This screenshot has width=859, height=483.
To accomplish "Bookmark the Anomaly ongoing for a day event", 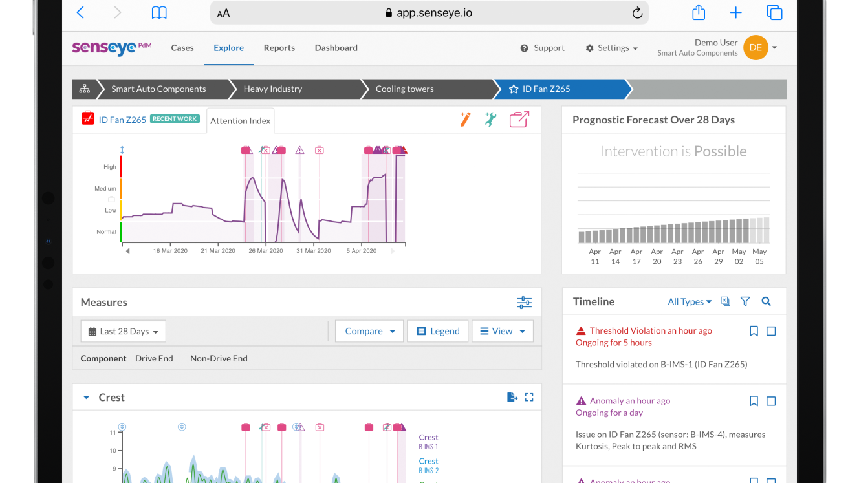I will 754,401.
